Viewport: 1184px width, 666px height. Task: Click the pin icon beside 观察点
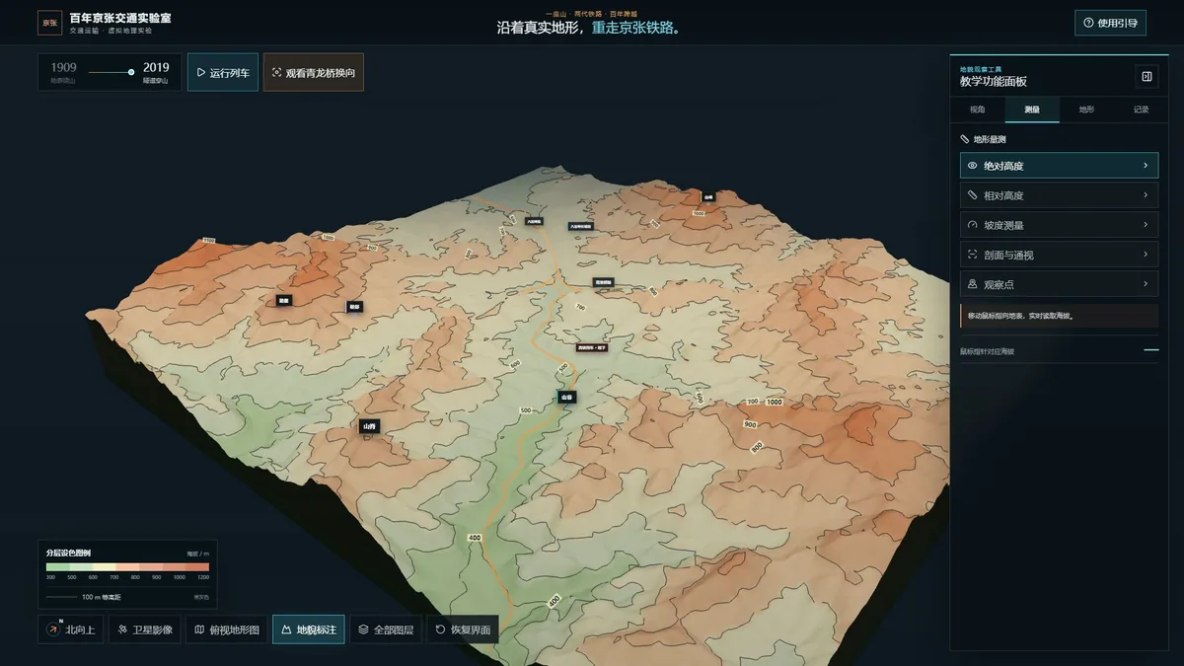pyautogui.click(x=973, y=284)
